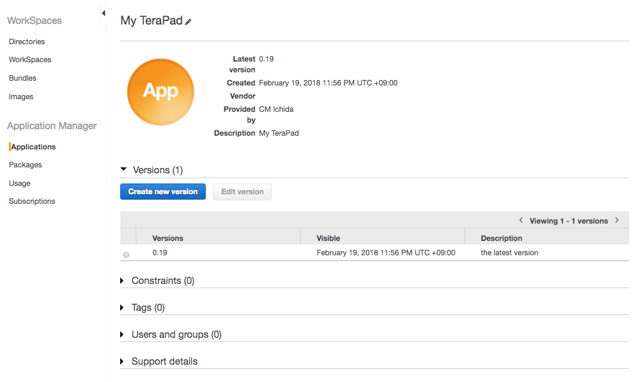640x382 pixels.
Task: Collapse the Versions section
Action: (124, 169)
